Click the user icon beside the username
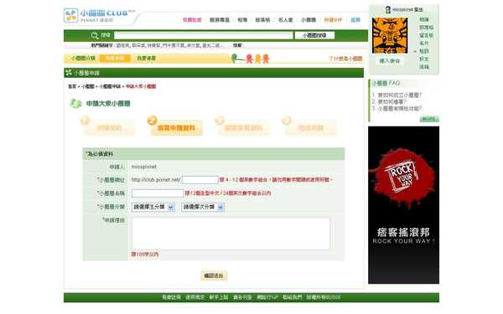 point(388,9)
